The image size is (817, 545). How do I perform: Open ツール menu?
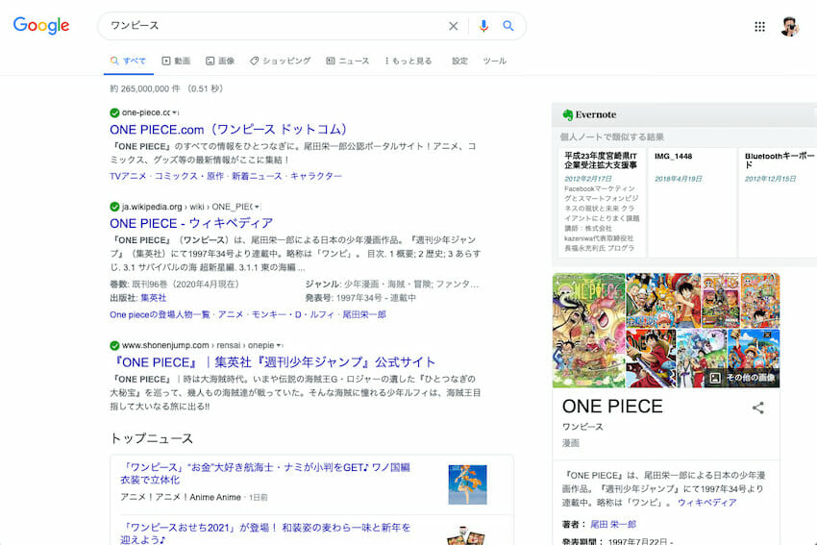[x=494, y=61]
